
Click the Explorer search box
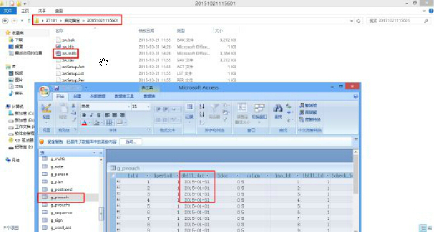398,21
